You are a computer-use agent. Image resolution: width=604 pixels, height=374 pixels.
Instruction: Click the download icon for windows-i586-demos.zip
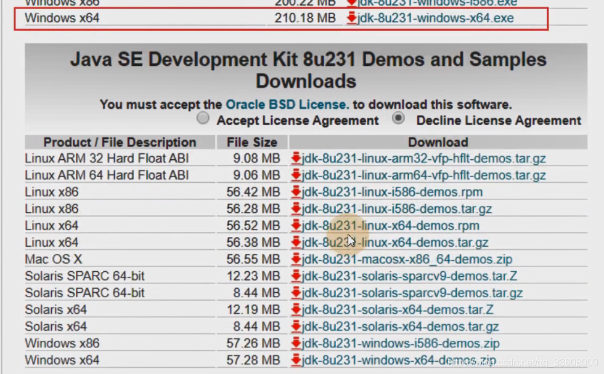[296, 343]
